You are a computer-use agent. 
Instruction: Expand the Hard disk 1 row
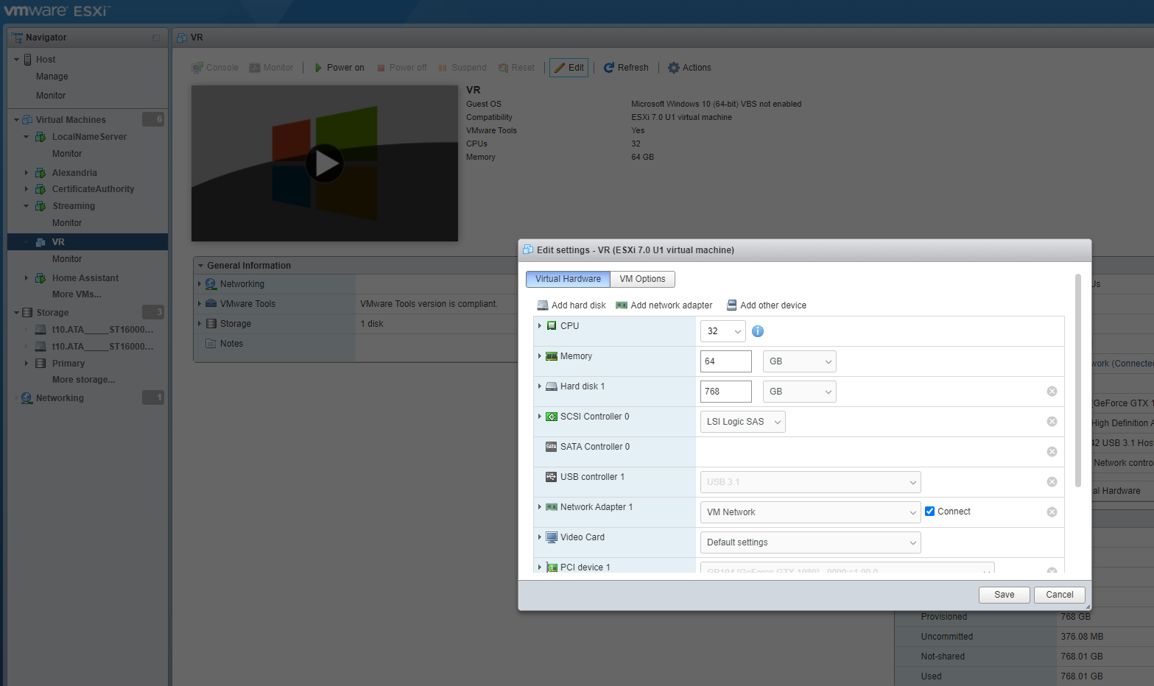[540, 386]
